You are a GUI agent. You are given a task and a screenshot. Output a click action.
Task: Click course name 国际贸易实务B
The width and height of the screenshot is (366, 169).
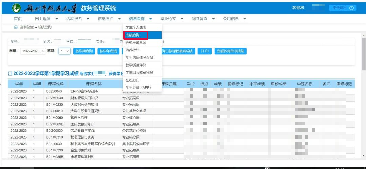coord(82,124)
